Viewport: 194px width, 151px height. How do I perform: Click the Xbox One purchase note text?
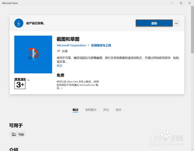[x=78, y=85]
